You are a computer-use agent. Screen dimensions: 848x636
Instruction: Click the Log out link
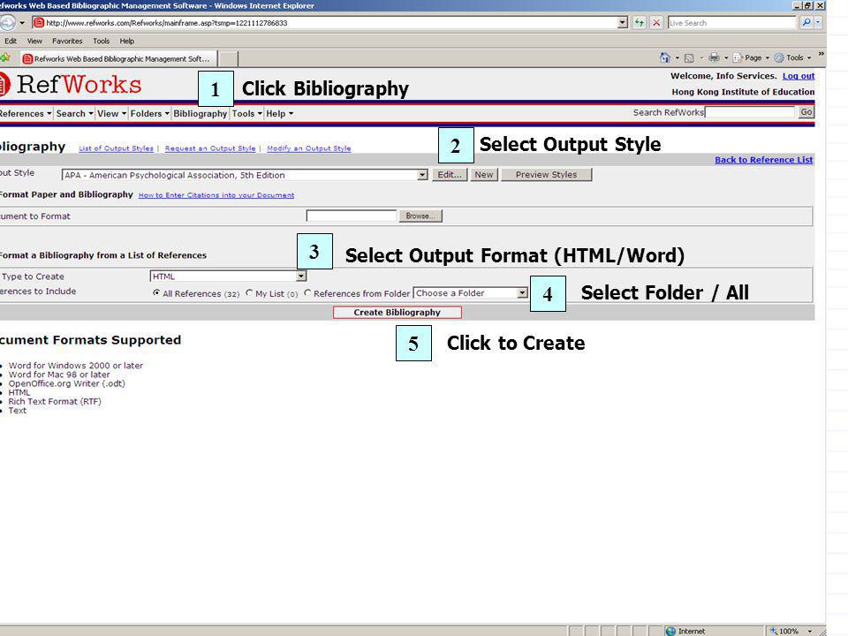click(799, 76)
